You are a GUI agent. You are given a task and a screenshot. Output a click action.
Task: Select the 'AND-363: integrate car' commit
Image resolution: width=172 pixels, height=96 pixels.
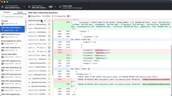pyautogui.click(x=12, y=49)
